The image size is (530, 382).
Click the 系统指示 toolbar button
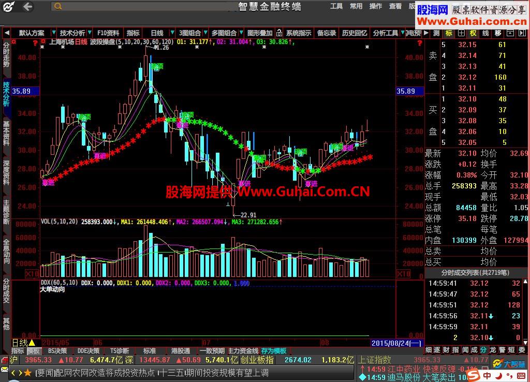pyautogui.click(x=299, y=33)
